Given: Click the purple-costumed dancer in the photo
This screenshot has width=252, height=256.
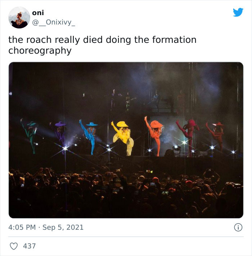Looking at the screenshot, I should [x=60, y=135].
